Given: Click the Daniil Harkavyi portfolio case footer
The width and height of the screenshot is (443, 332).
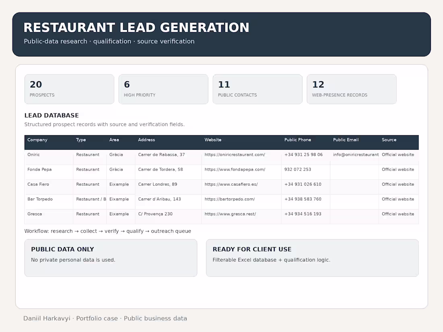Looking at the screenshot, I should click(x=105, y=318).
